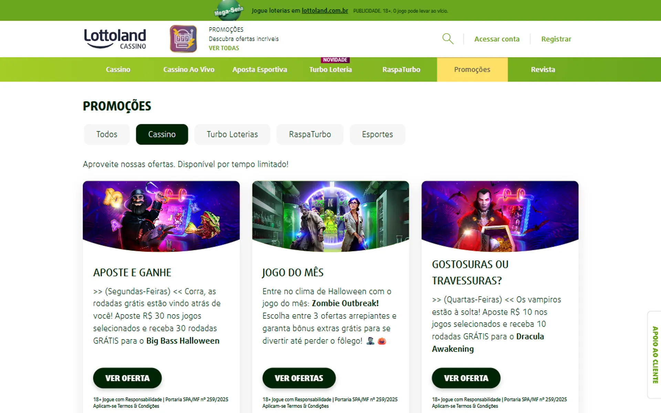
Task: Select the Turbo Loterias filter
Action: (x=232, y=134)
